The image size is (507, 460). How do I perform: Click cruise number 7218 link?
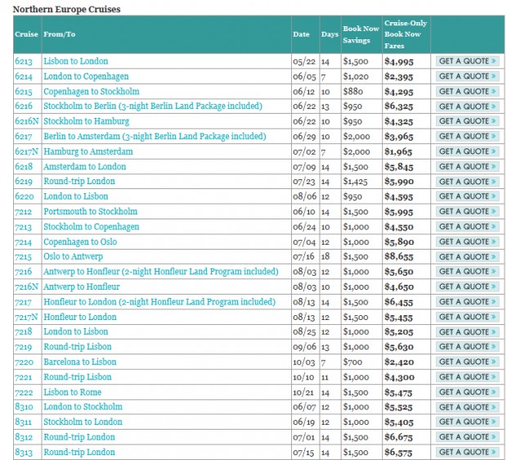point(24,331)
